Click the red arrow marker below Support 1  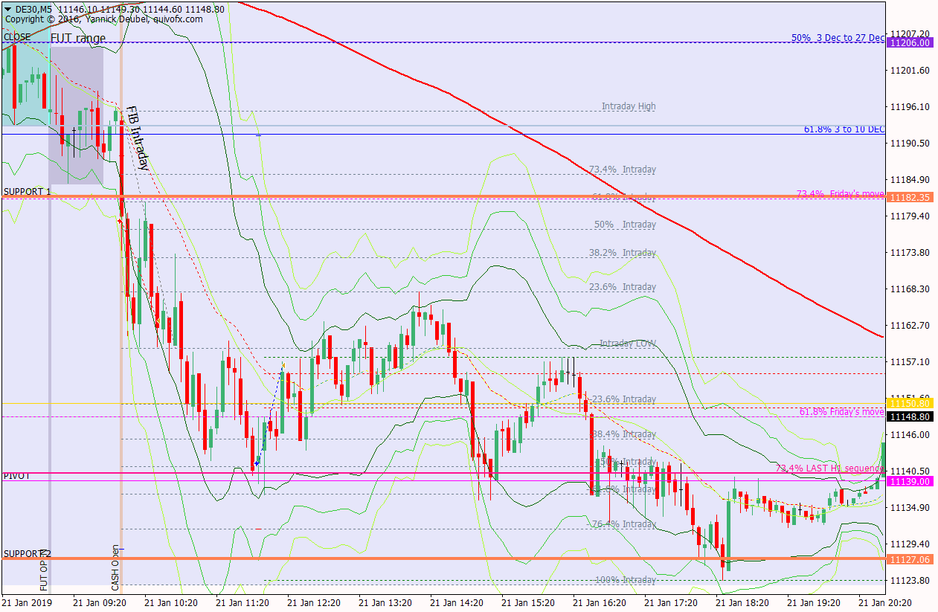120,221
